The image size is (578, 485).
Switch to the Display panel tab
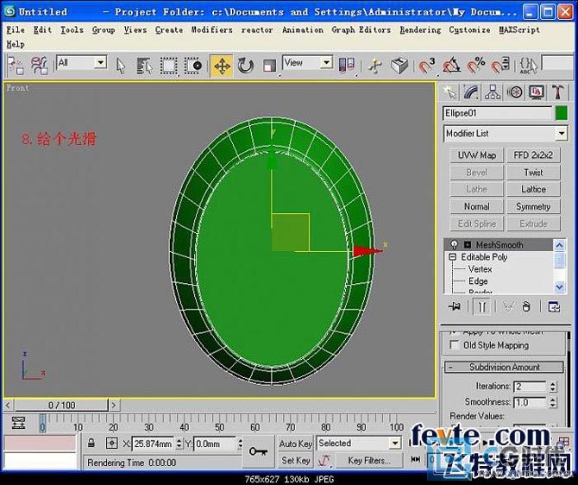point(537,91)
